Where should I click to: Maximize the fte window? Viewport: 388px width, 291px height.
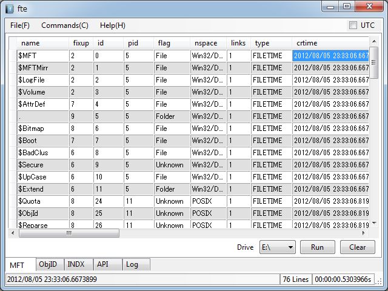[347, 7]
